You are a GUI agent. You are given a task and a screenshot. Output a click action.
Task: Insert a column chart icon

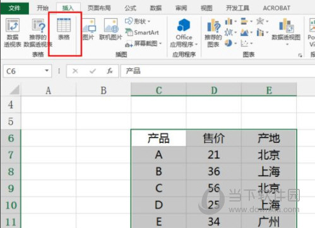point(229,21)
